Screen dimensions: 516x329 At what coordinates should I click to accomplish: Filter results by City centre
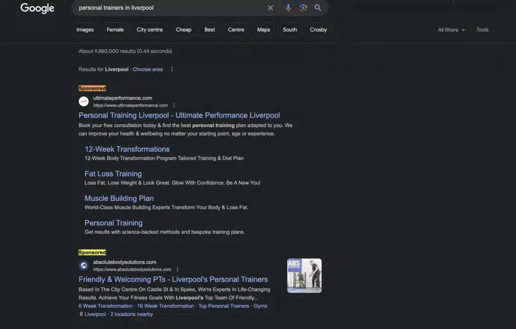[x=150, y=30]
